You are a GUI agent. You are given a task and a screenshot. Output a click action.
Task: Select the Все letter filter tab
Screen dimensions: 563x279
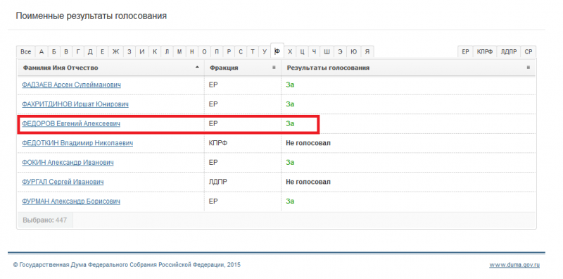tap(25, 52)
